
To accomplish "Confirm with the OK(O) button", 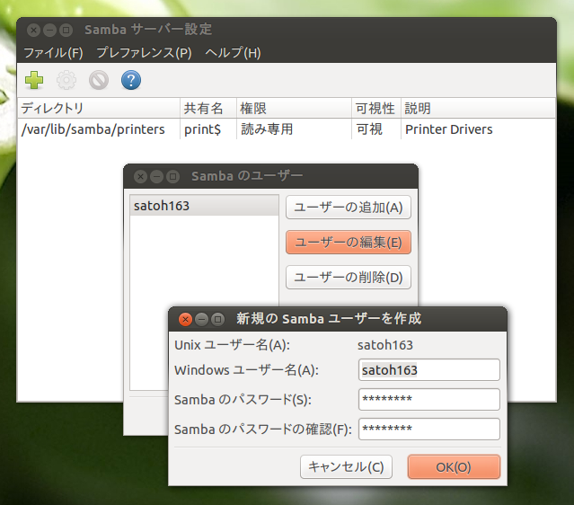I will [x=453, y=467].
